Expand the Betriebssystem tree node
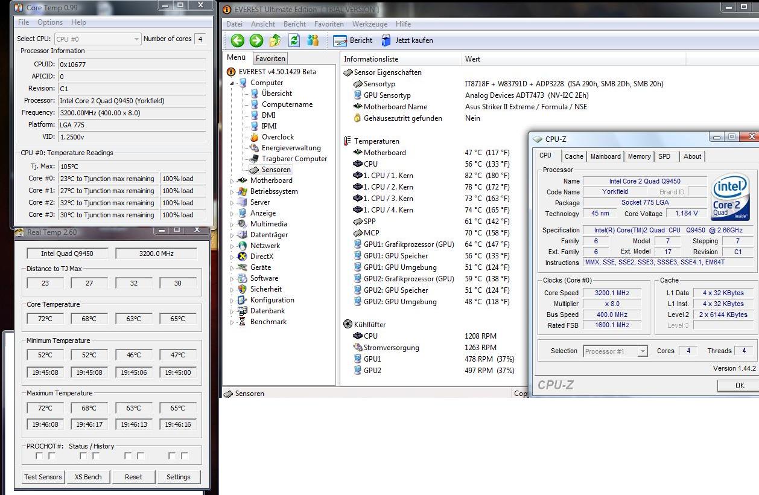 tap(232, 191)
